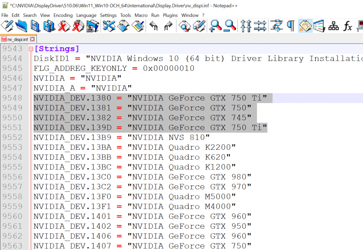Screen dimensions: 363x250
Task: Close the nv_dispi.inf tab
Action: (33, 39)
